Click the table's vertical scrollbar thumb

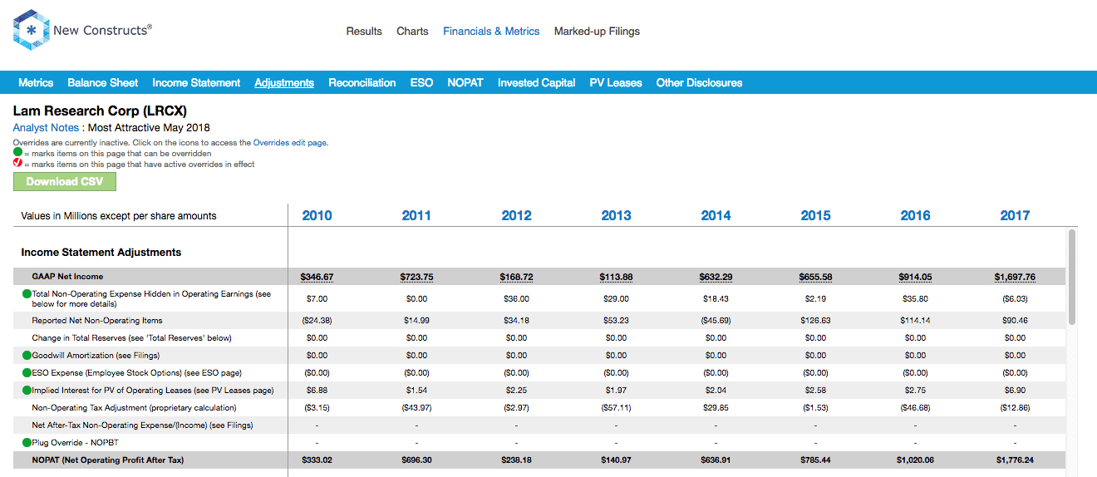pos(1072,277)
